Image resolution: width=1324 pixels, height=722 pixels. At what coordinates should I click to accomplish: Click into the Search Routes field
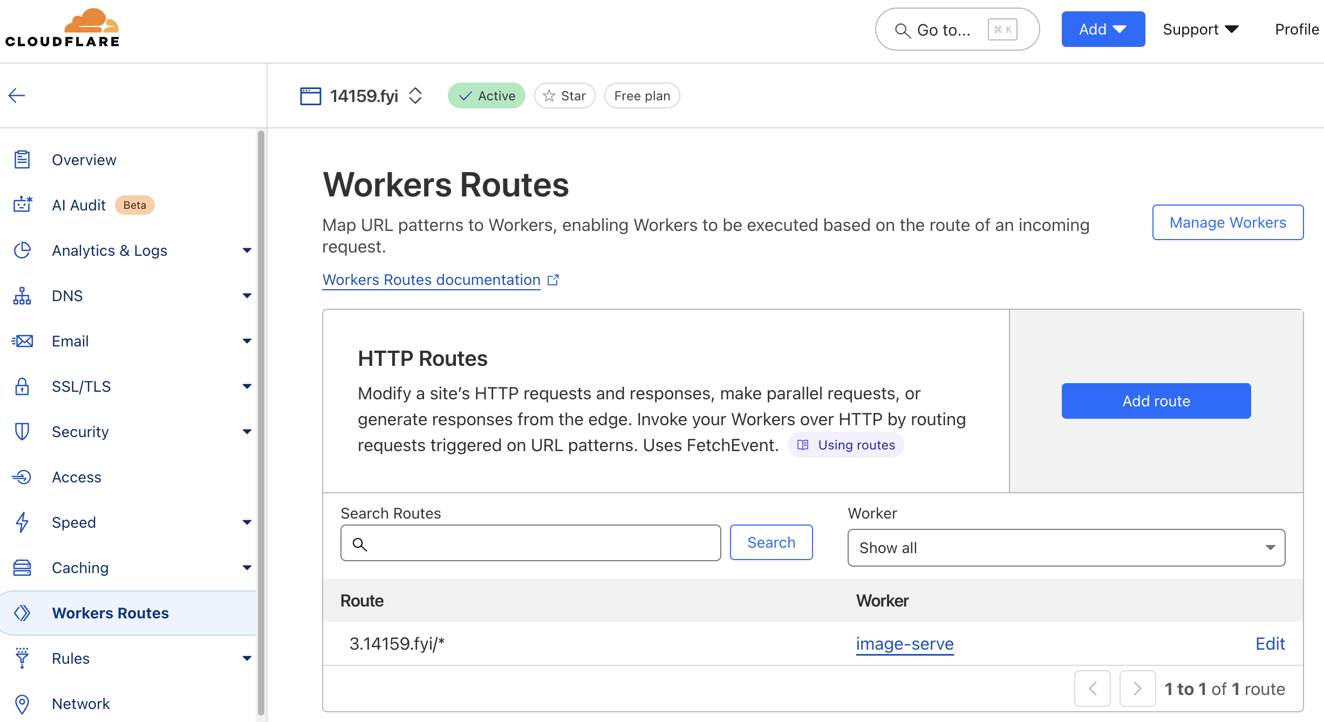pyautogui.click(x=540, y=543)
